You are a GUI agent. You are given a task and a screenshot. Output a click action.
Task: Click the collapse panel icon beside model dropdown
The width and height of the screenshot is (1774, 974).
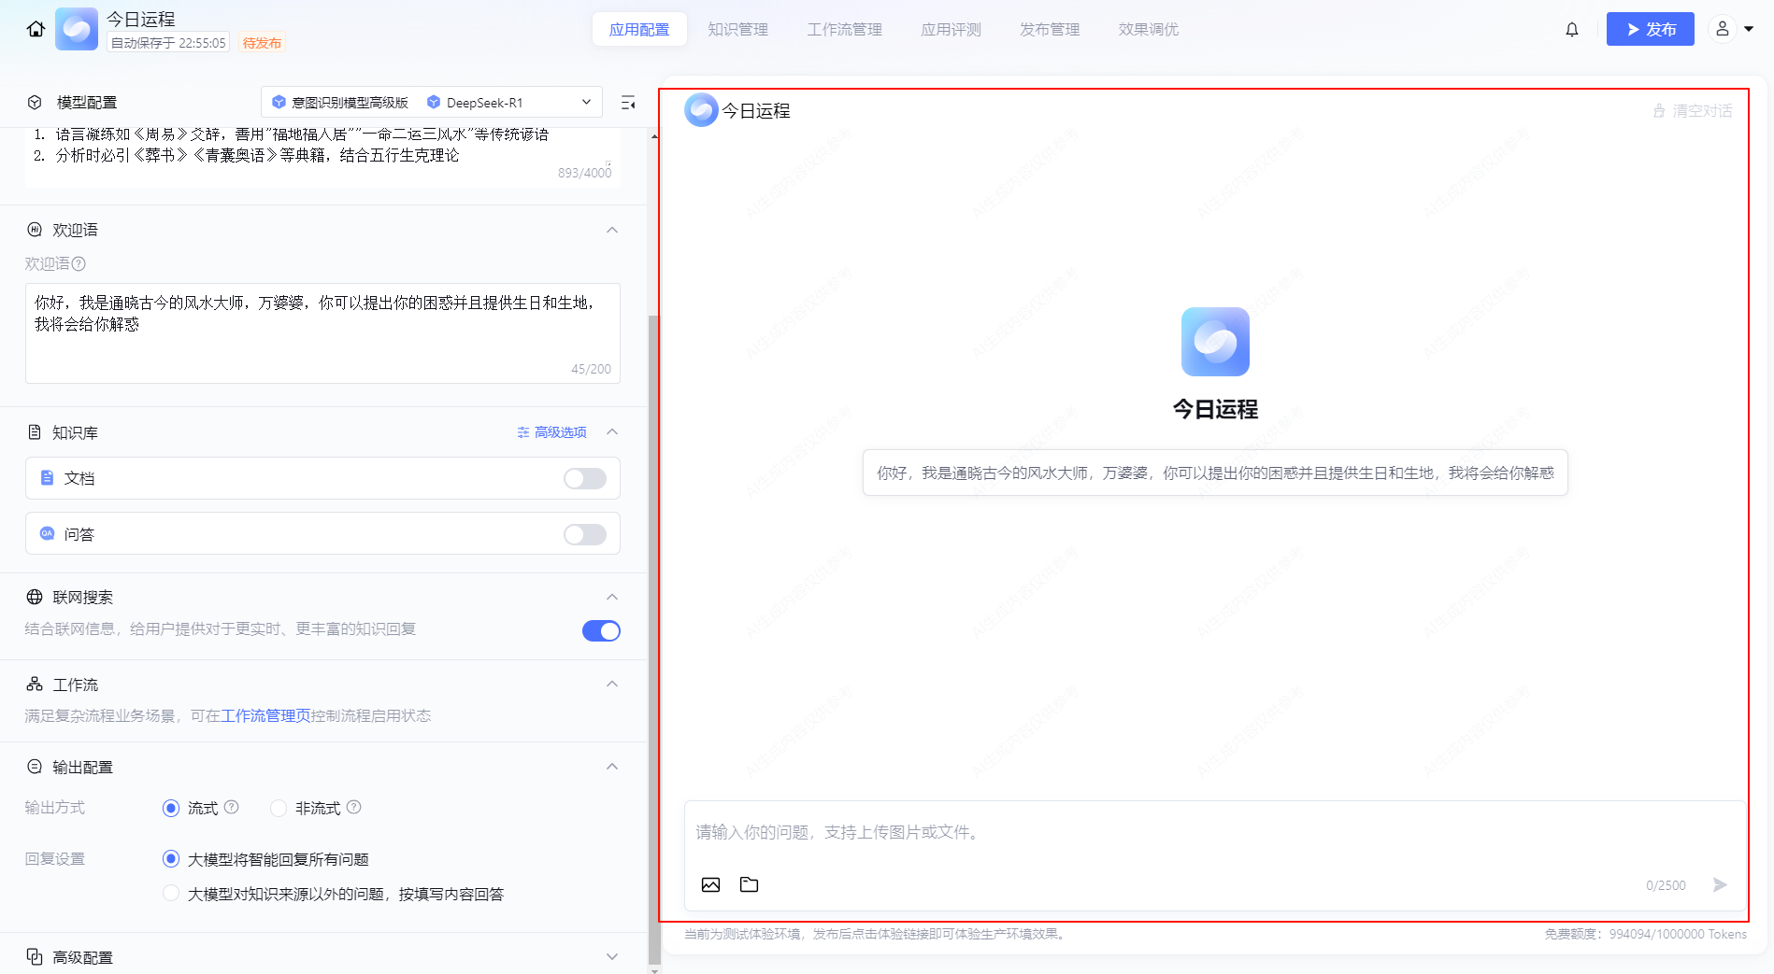[x=628, y=103]
